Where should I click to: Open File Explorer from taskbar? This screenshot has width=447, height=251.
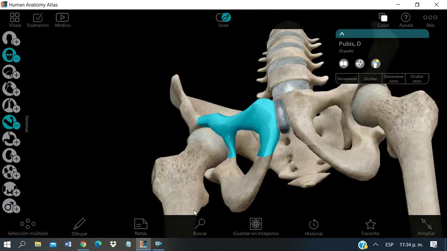[38, 244]
